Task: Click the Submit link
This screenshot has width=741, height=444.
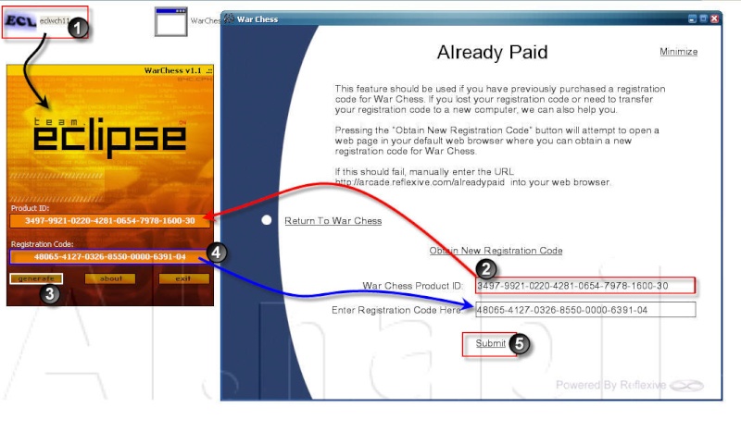Action: [x=490, y=343]
